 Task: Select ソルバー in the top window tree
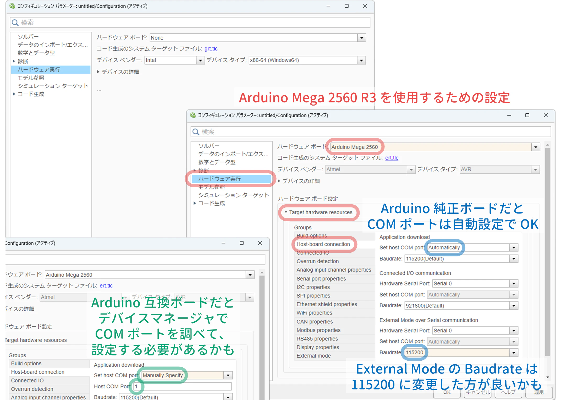pyautogui.click(x=28, y=37)
